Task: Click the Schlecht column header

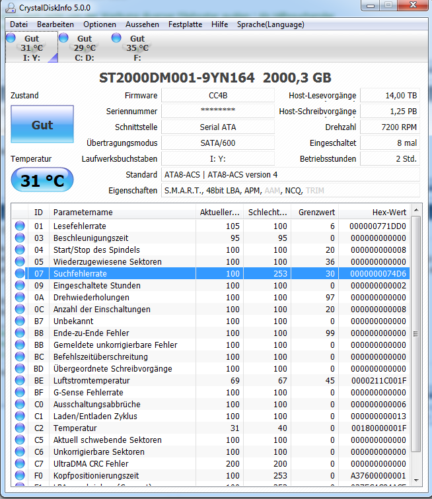Action: [268, 213]
